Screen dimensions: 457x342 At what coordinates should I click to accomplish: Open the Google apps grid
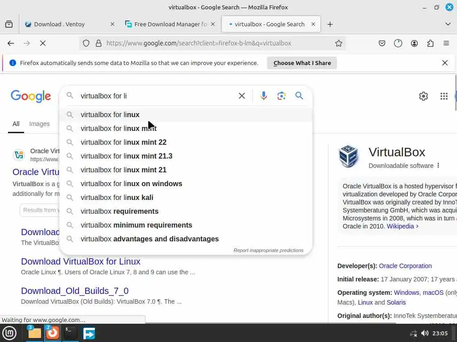point(444,96)
